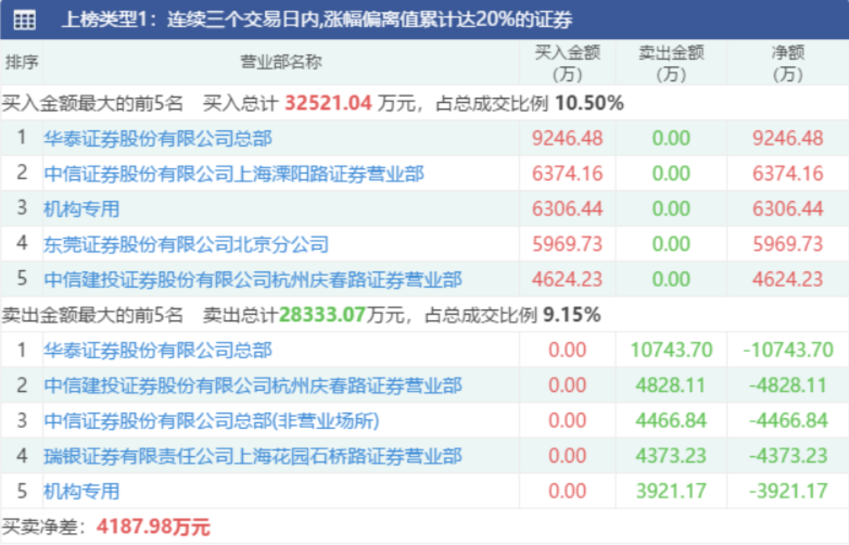Select the sell total 28333.07 figure
The height and width of the screenshot is (545, 849).
[322, 315]
